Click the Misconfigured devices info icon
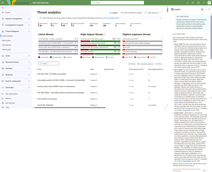 coord(163,69)
